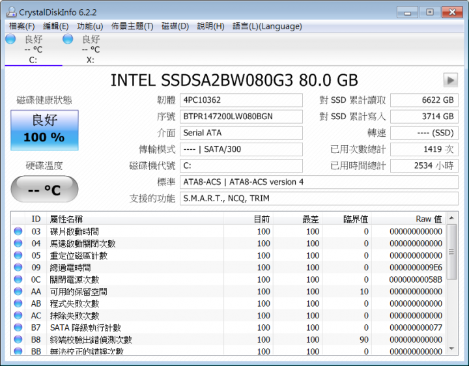469x366 pixels.
Task: Click the scroll up arrow of attribute list
Action: click(451, 218)
